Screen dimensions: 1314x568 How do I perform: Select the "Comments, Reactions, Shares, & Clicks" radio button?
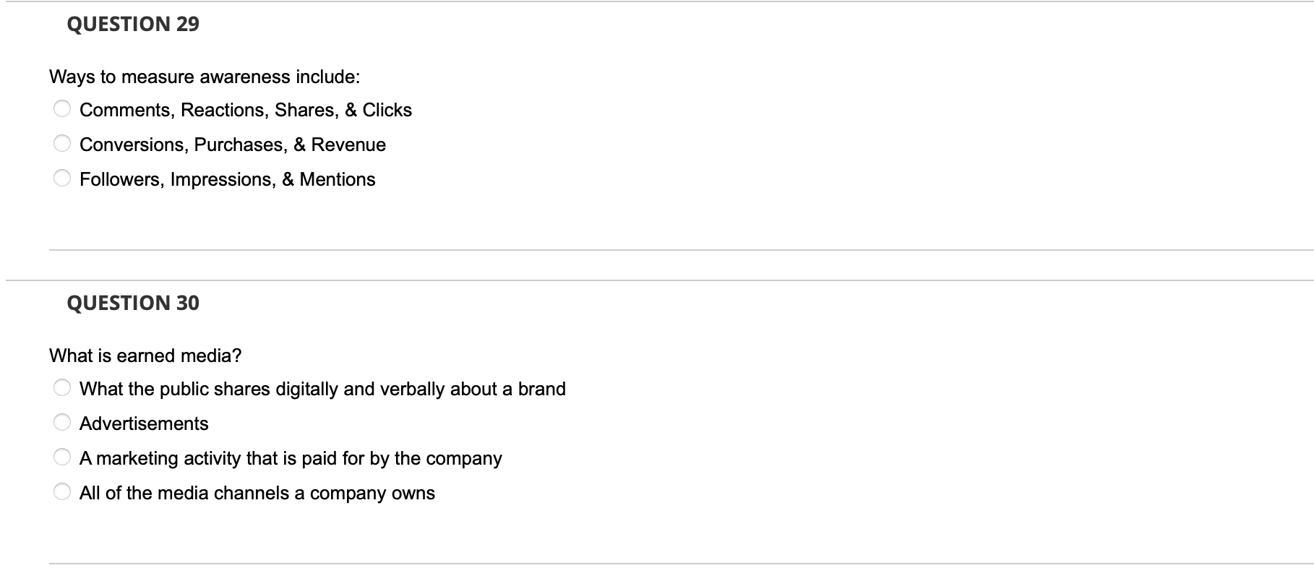click(x=61, y=108)
